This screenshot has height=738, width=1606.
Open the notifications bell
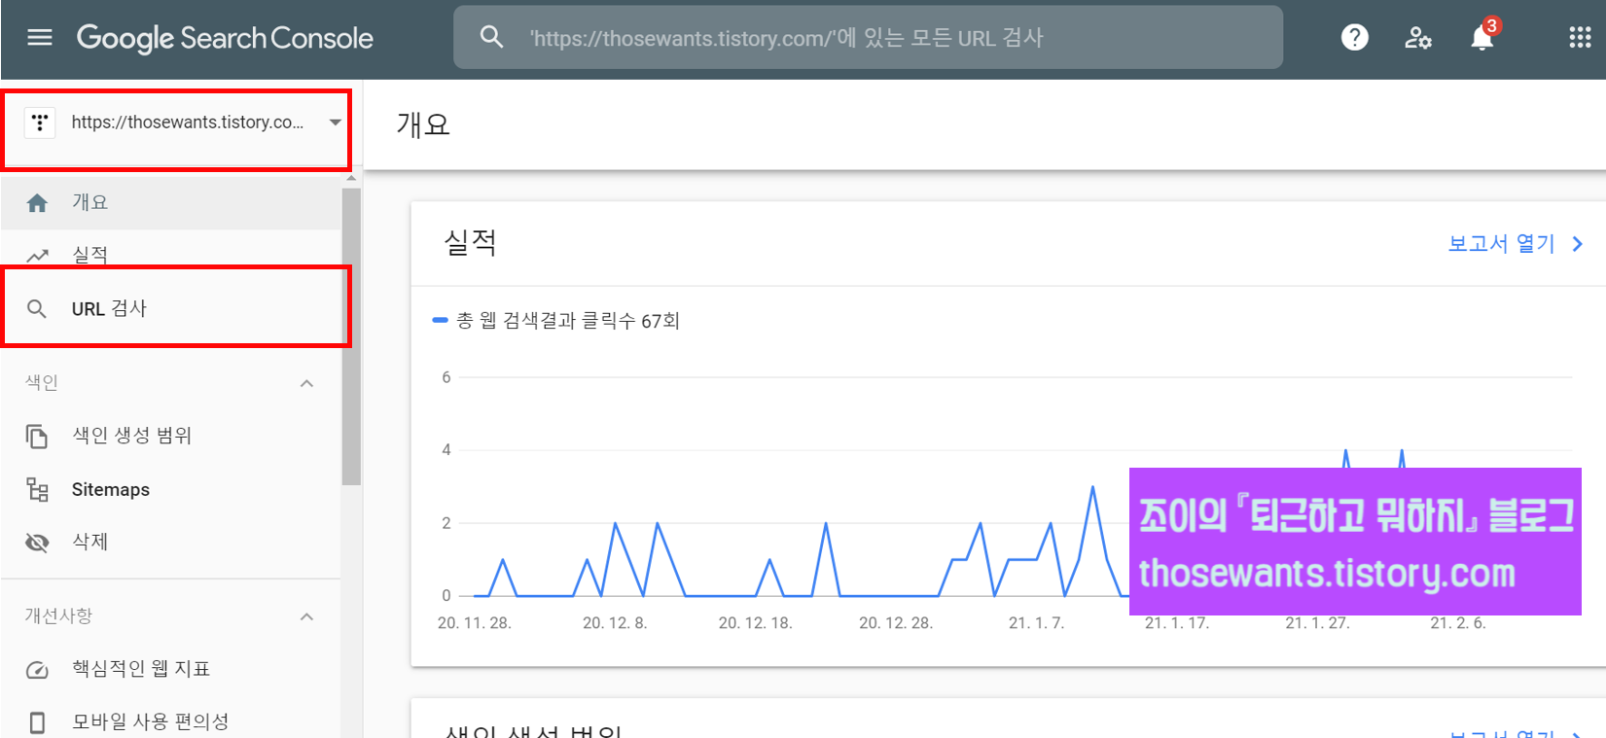[x=1481, y=38]
